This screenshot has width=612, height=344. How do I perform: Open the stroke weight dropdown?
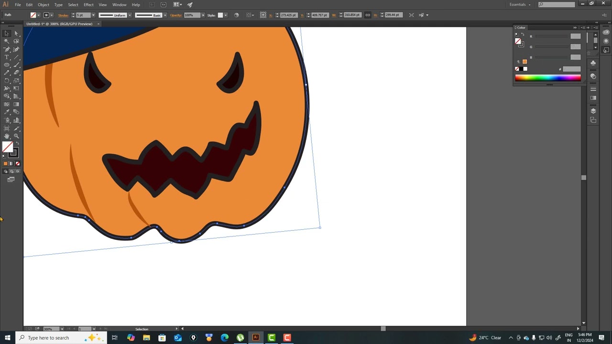tap(93, 15)
